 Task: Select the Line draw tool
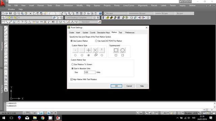[6, 28]
